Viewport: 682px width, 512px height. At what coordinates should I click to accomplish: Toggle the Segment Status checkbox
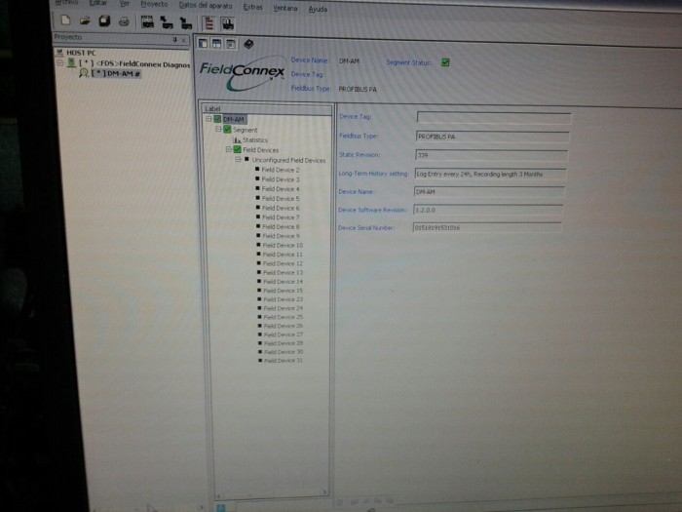[x=445, y=62]
